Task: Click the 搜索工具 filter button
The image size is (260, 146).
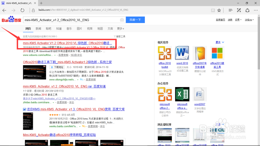Action: pos(119,36)
